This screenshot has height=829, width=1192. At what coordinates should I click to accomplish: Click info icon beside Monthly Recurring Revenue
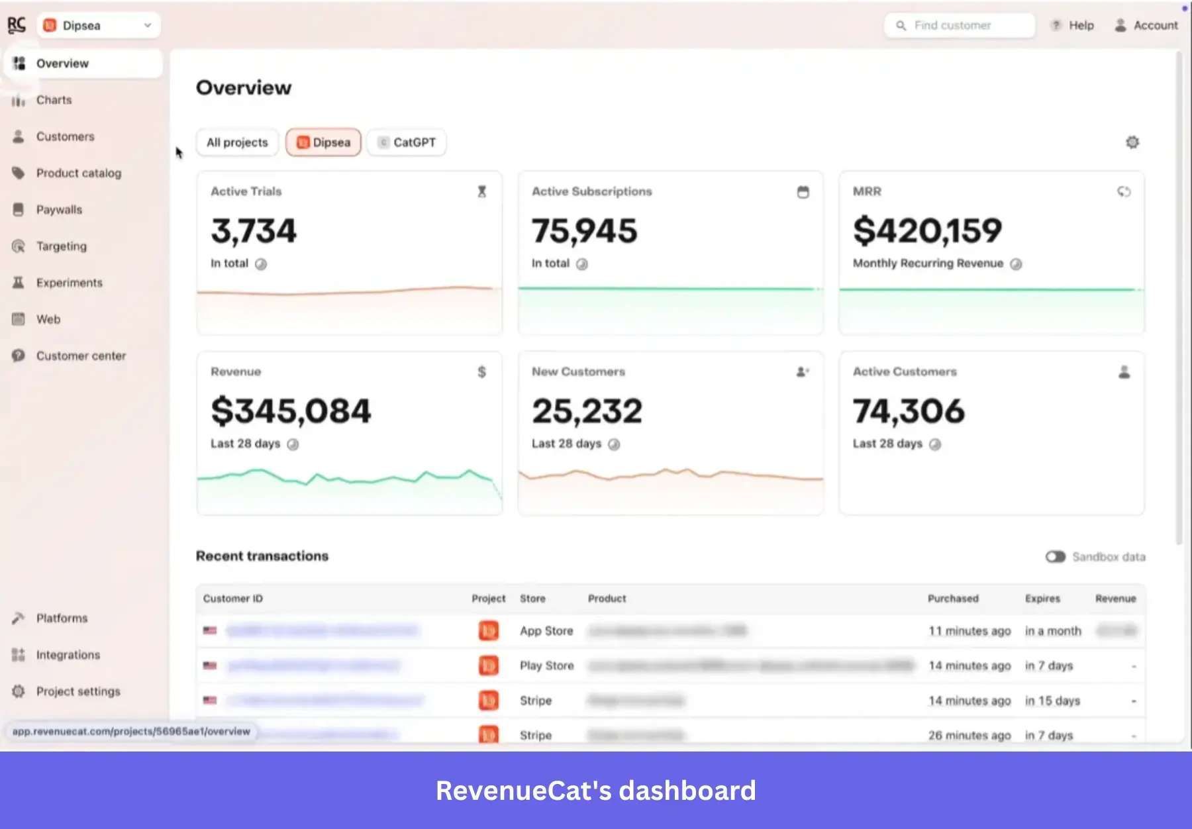click(1016, 264)
